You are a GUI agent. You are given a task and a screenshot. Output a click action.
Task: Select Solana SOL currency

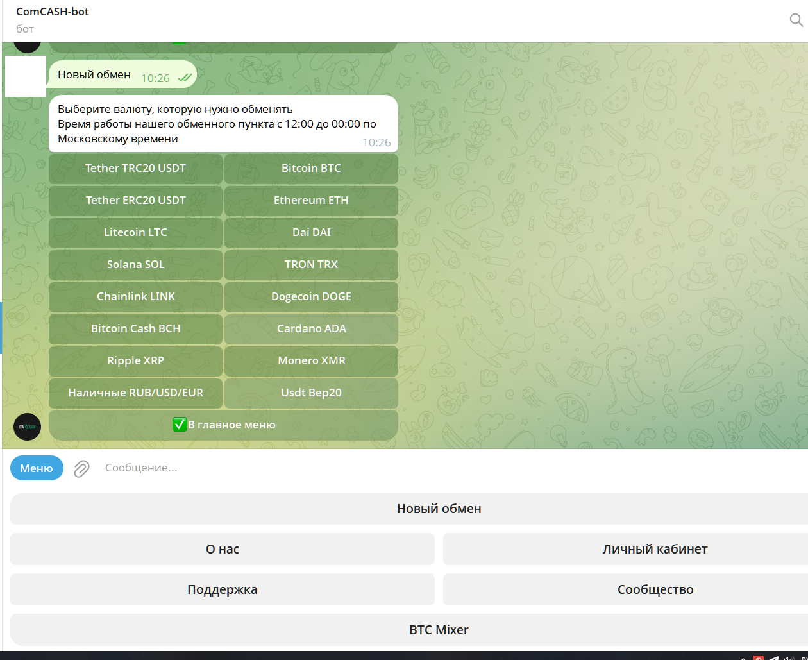[135, 265]
